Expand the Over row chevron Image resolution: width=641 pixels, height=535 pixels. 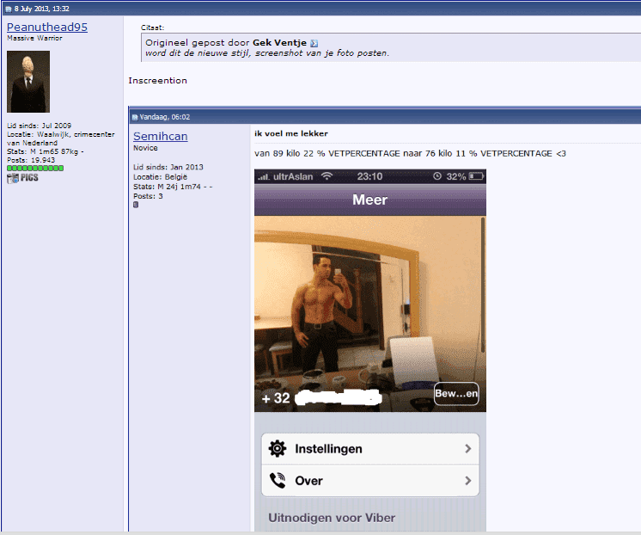pyautogui.click(x=467, y=481)
